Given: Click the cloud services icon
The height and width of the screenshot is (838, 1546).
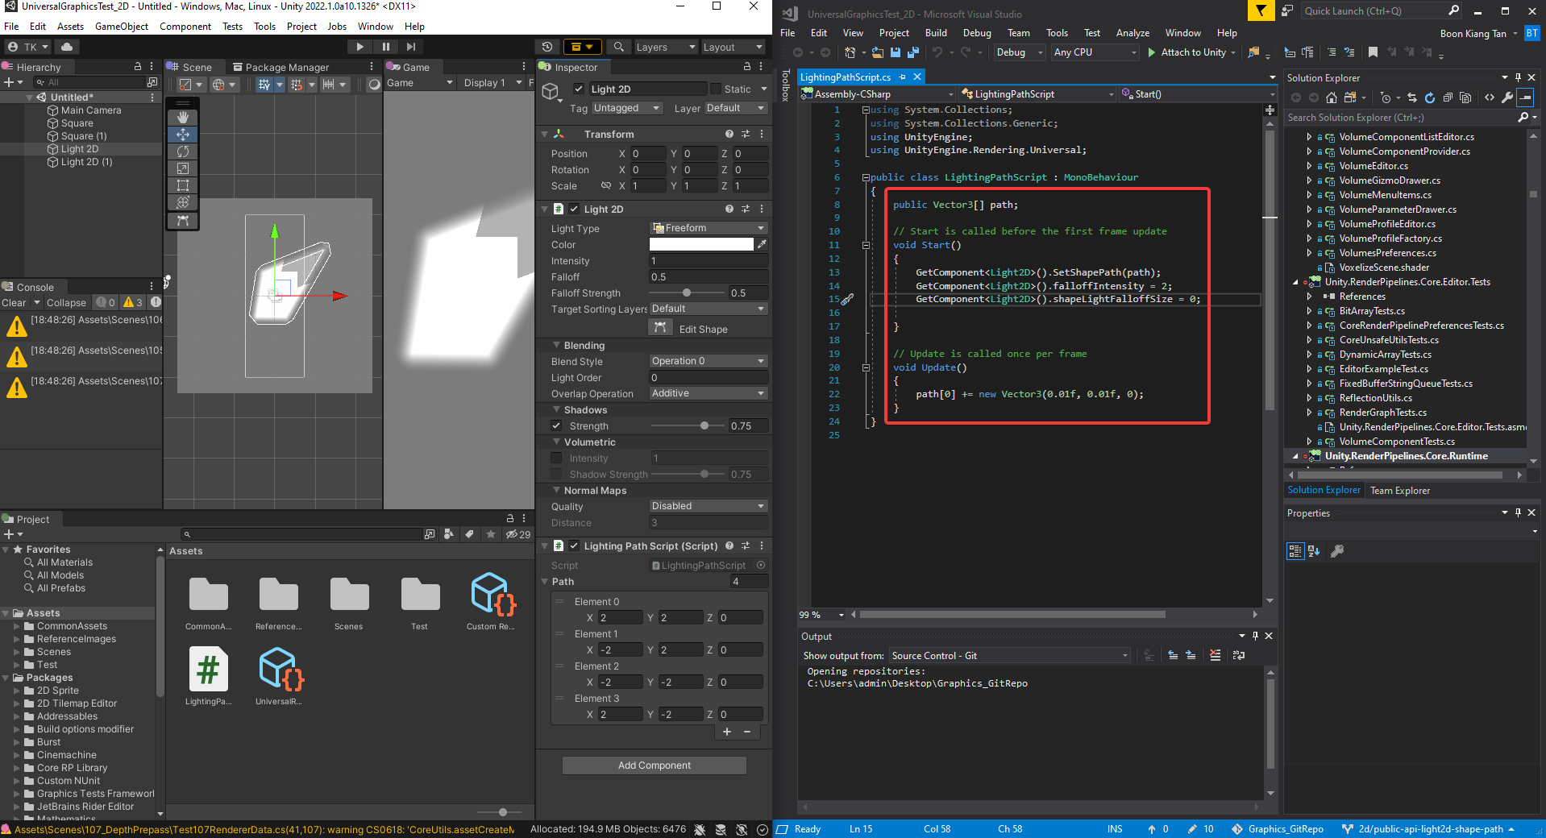Looking at the screenshot, I should [67, 47].
